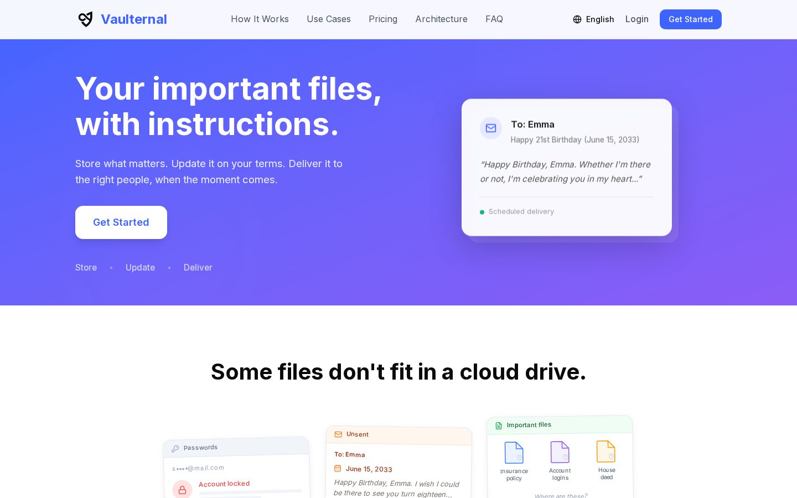This screenshot has height=498, width=797.
Task: Click the To: Emma heading in message card
Action: 532,124
